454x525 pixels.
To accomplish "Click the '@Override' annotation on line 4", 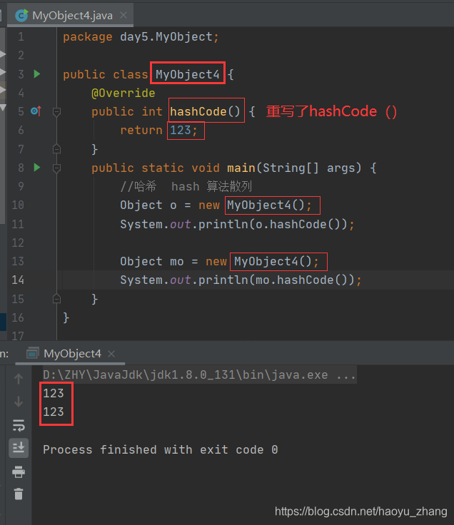I will [x=123, y=93].
